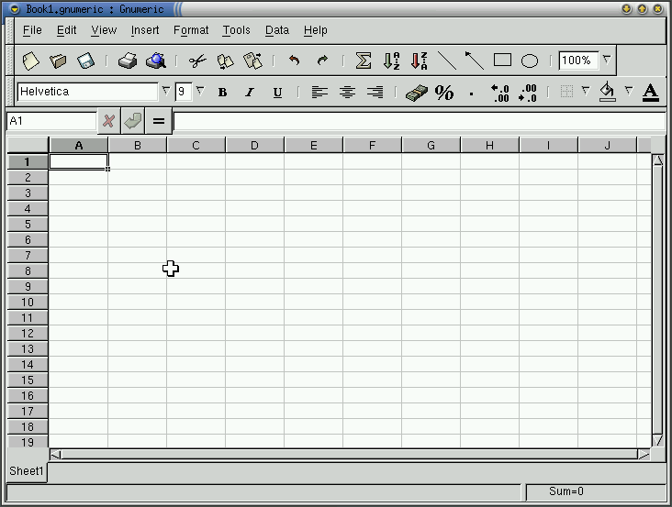Open the Format menu
672x507 pixels.
click(x=191, y=30)
